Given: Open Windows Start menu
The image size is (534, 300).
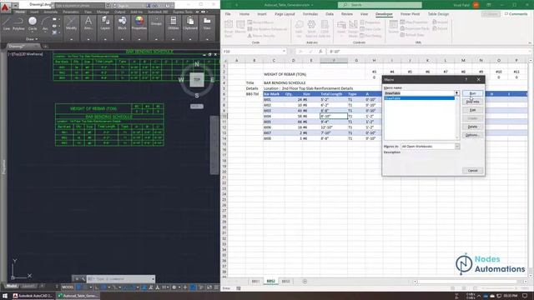Looking at the screenshot, I should pyautogui.click(x=5, y=296).
